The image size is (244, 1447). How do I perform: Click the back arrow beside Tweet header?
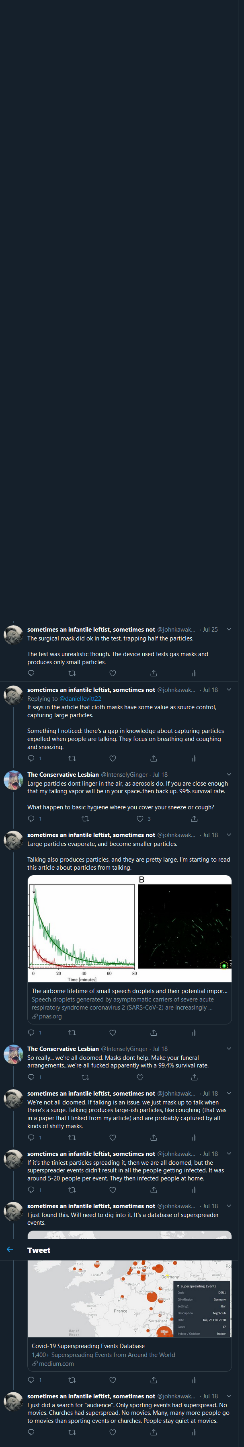tap(10, 1249)
